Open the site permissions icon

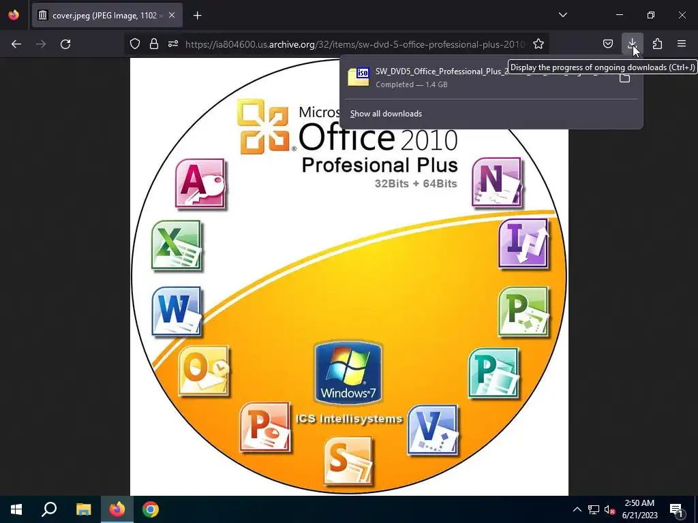pyautogui.click(x=173, y=44)
